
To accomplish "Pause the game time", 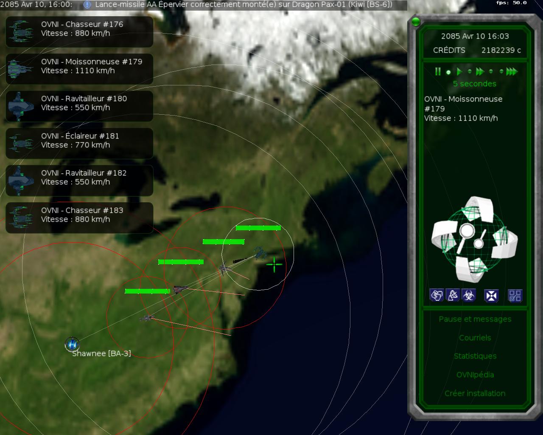I will coord(438,71).
